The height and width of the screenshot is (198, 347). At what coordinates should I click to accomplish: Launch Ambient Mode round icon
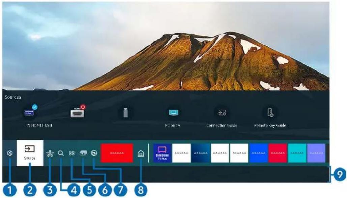pyautogui.click(x=94, y=153)
